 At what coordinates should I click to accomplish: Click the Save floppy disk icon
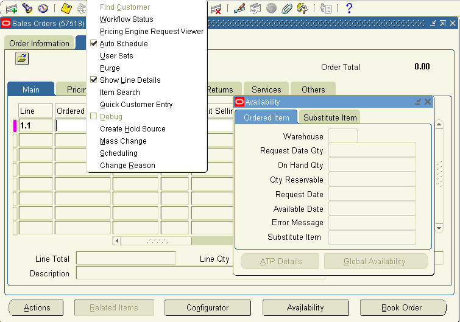coord(66,9)
